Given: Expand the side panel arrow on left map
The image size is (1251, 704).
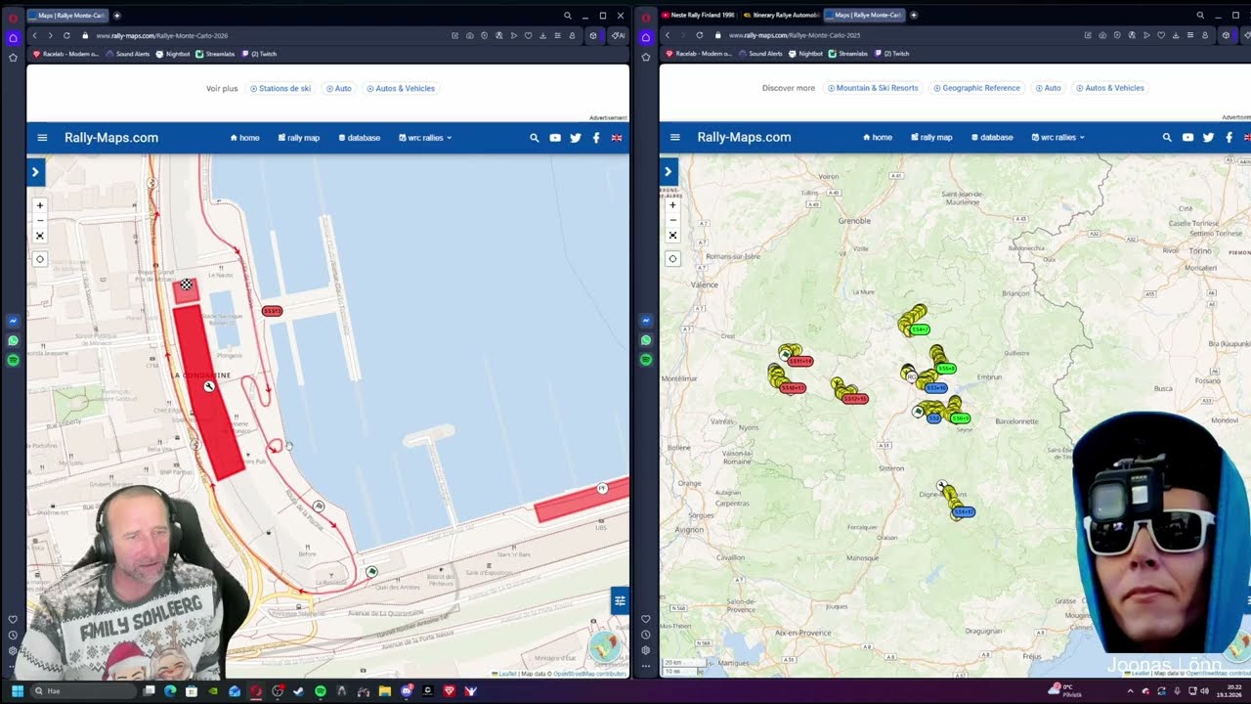Looking at the screenshot, I should pos(35,172).
